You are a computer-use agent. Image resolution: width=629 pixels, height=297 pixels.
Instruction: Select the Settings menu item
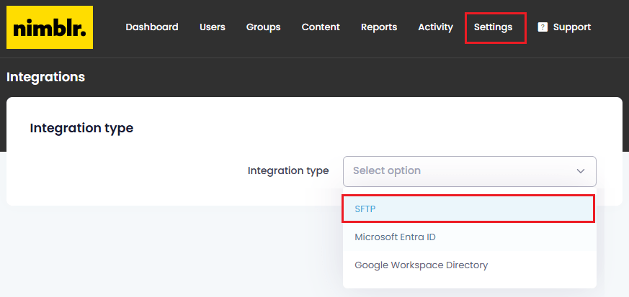(494, 27)
